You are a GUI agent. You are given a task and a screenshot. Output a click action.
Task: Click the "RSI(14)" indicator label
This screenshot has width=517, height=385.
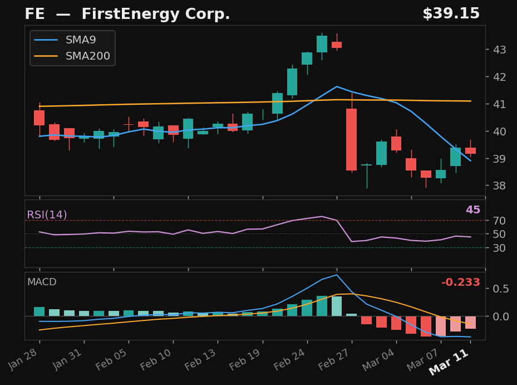click(47, 215)
